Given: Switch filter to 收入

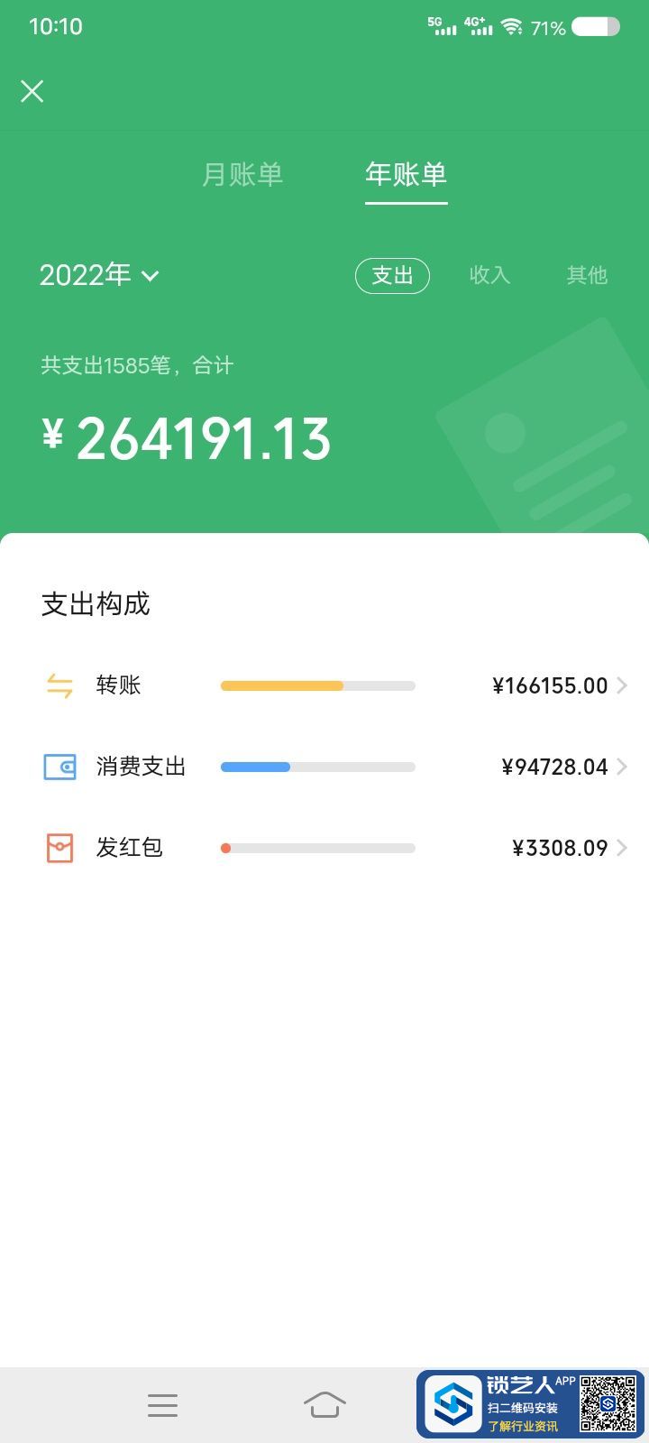Looking at the screenshot, I should [x=490, y=275].
